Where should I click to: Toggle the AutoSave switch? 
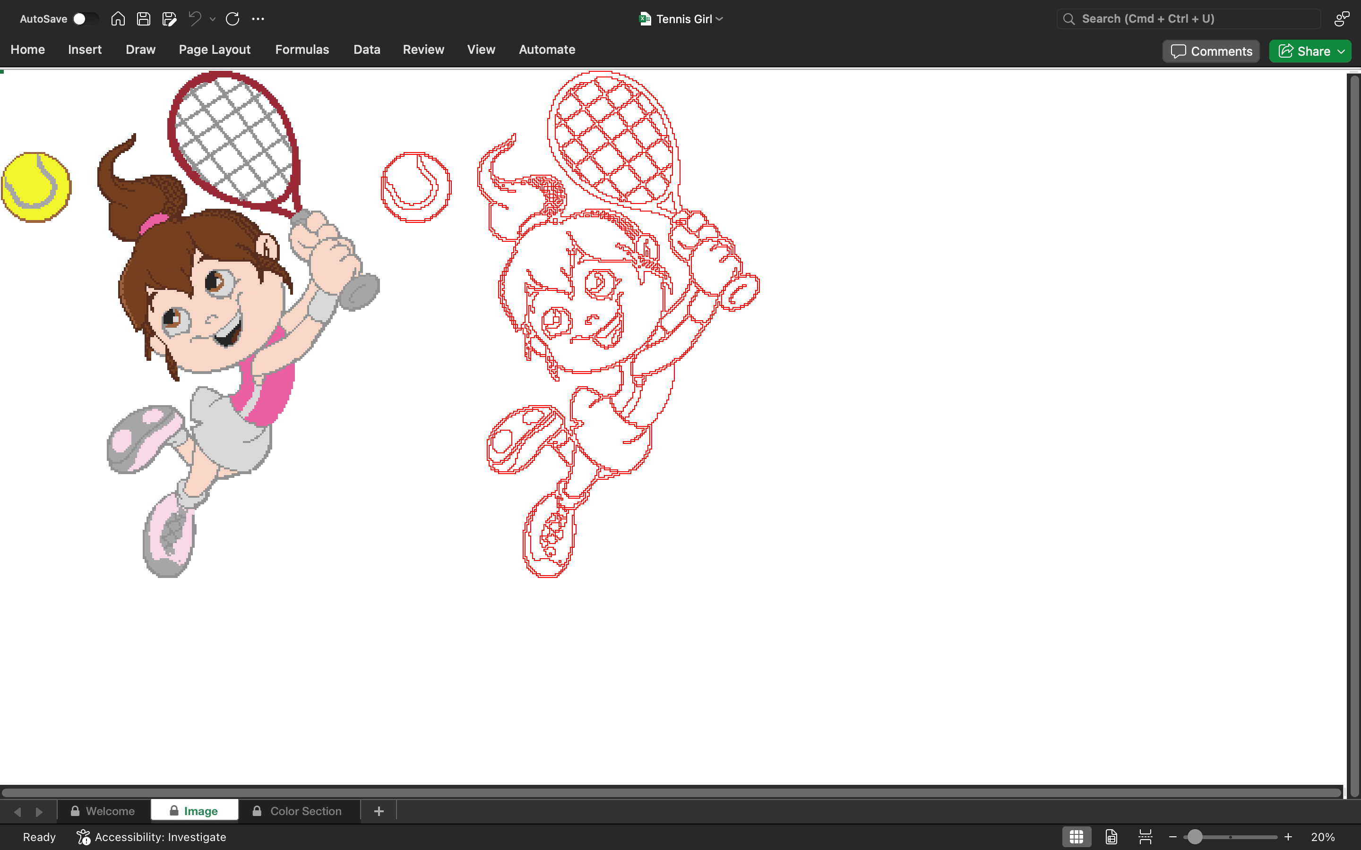86,19
